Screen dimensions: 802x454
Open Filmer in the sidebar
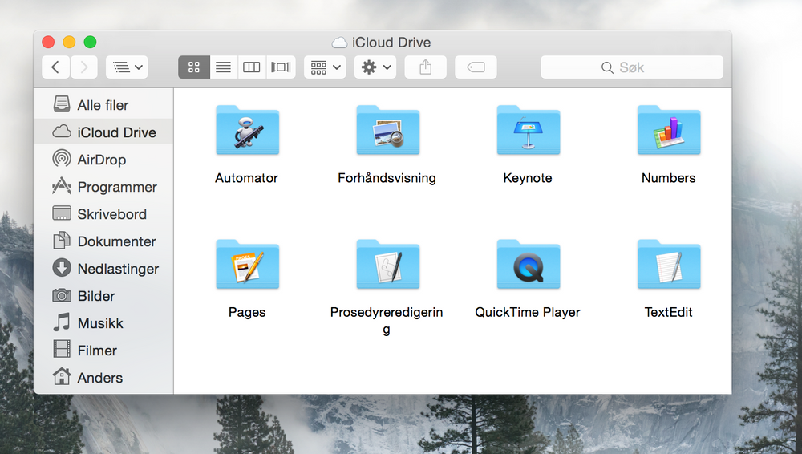103,350
